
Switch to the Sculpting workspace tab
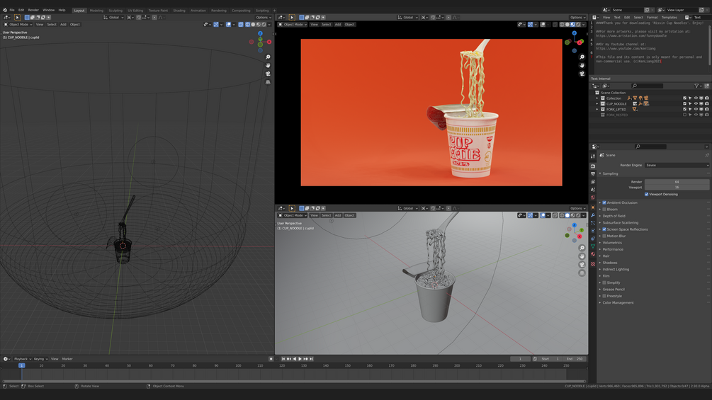coord(115,11)
